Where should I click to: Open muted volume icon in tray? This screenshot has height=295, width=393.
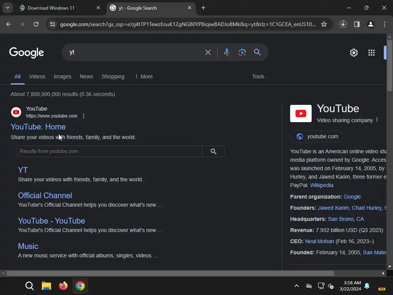[331, 286]
